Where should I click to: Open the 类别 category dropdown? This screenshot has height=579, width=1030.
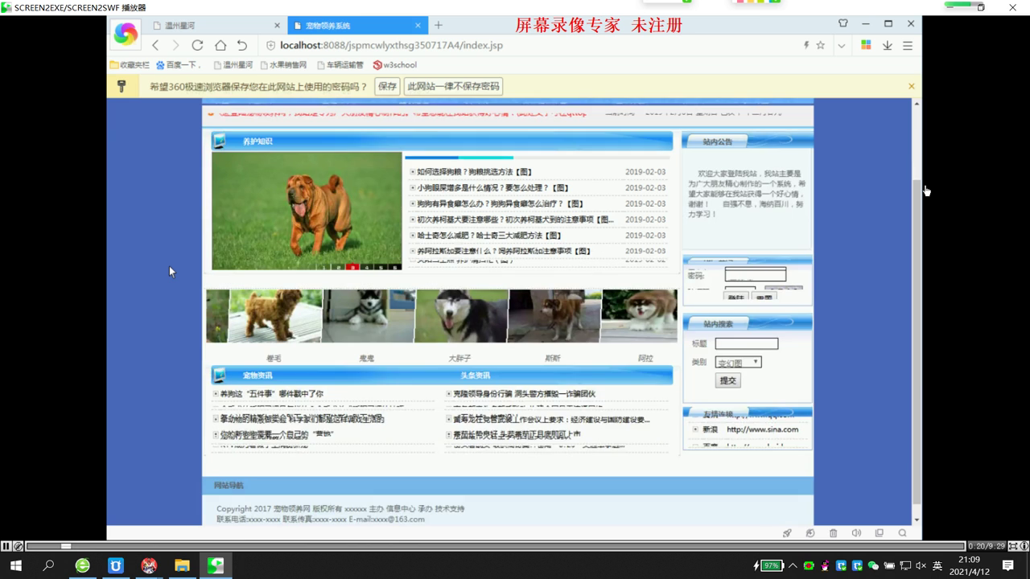[x=739, y=362]
